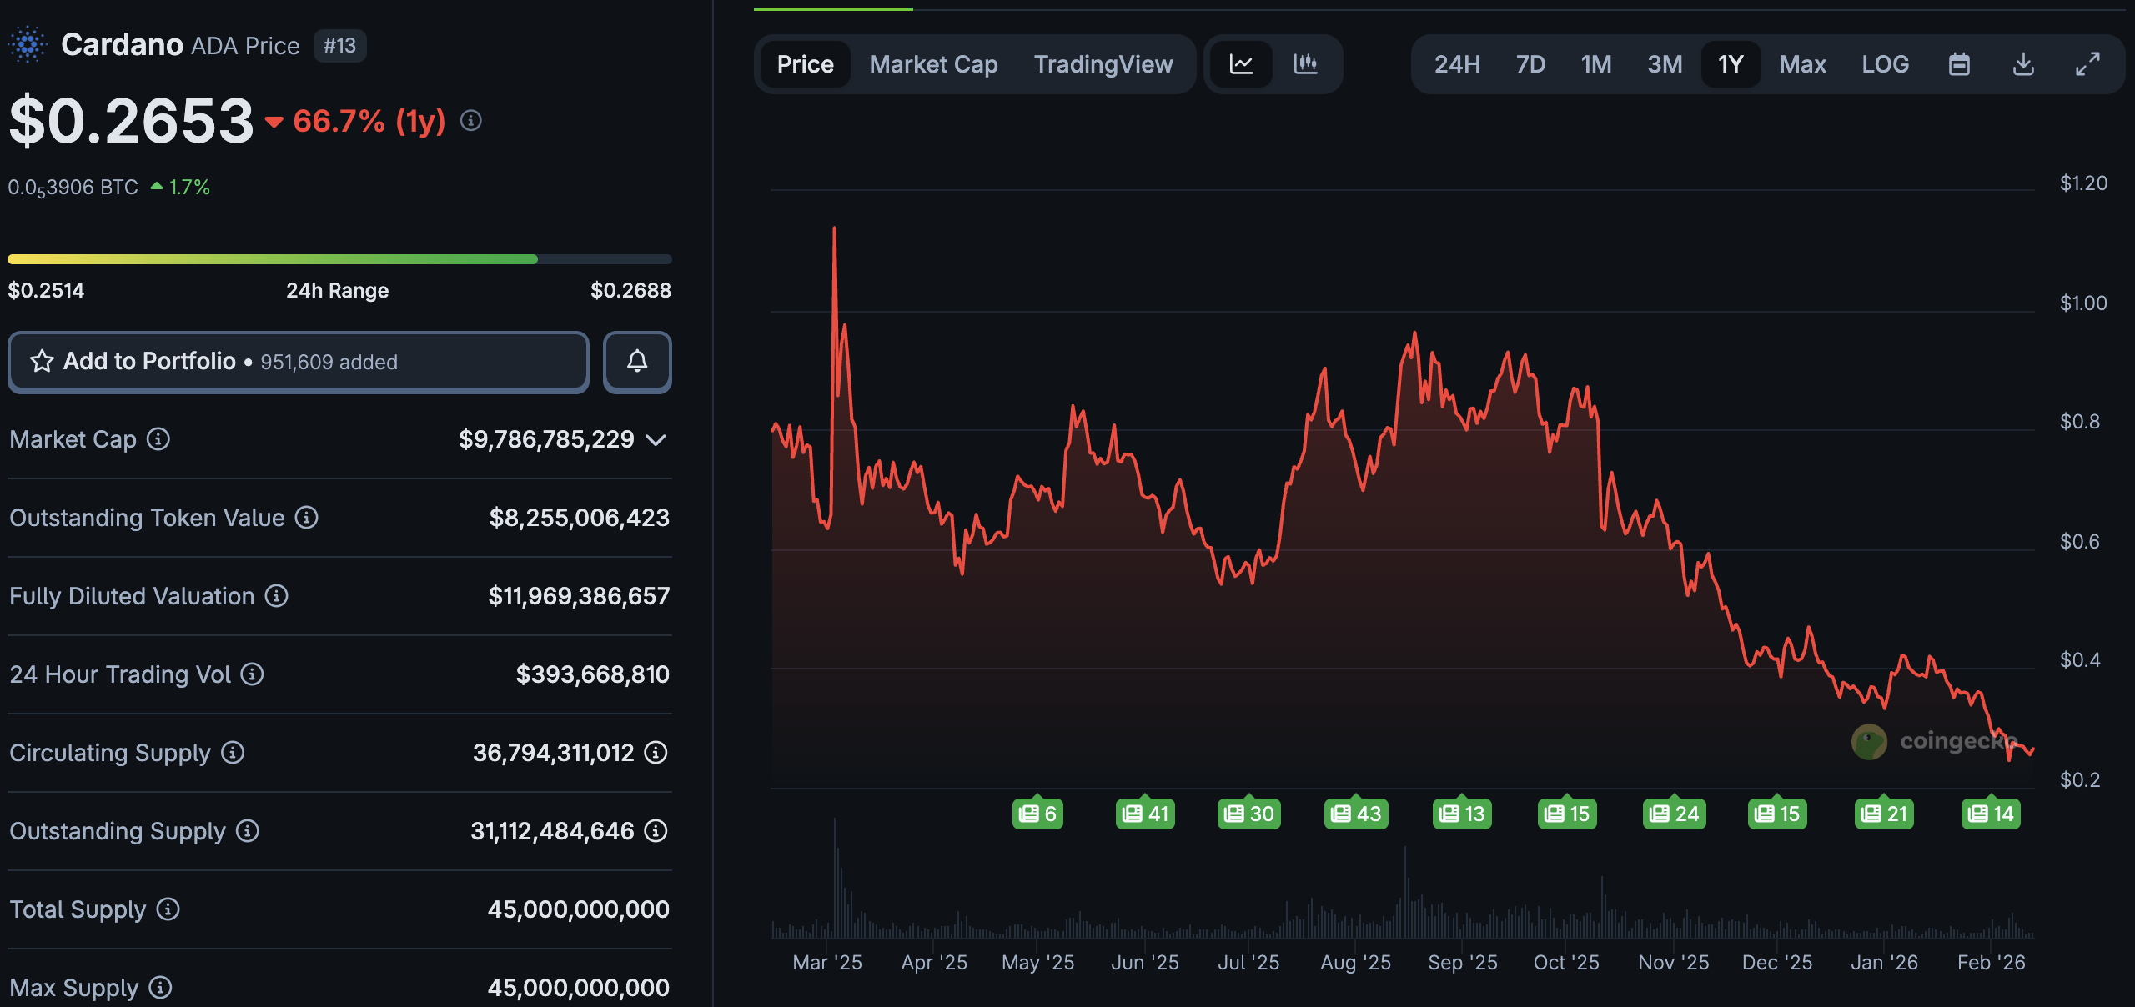Expand chart to fullscreen
The width and height of the screenshot is (2135, 1007).
click(2087, 64)
